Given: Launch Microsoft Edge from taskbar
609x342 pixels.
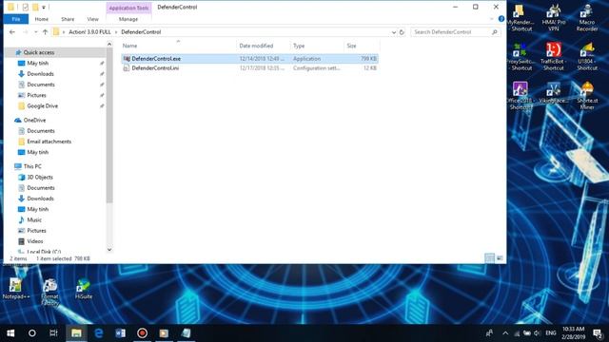Looking at the screenshot, I should tap(99, 333).
